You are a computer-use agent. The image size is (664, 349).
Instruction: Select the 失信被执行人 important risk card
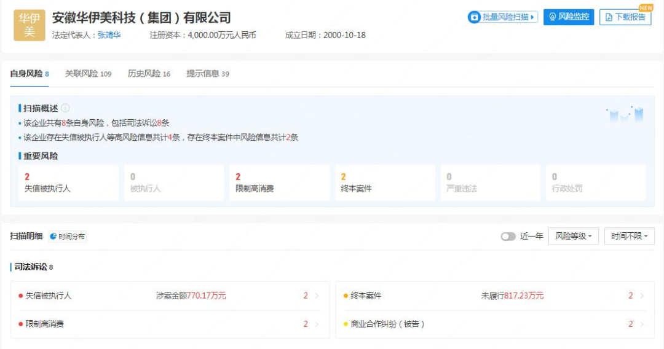coord(66,183)
